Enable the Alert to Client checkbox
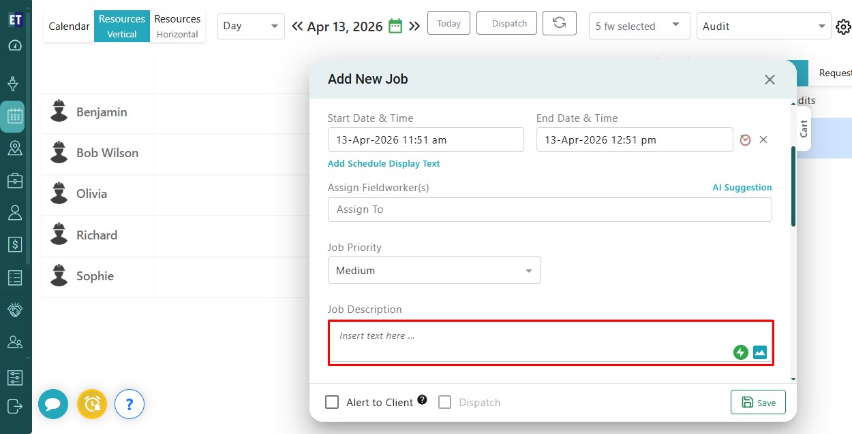852x434 pixels. pyautogui.click(x=332, y=402)
